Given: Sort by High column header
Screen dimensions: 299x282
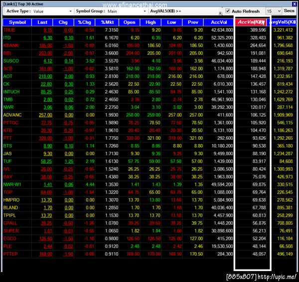Looking at the screenshot, I should 150,22.
